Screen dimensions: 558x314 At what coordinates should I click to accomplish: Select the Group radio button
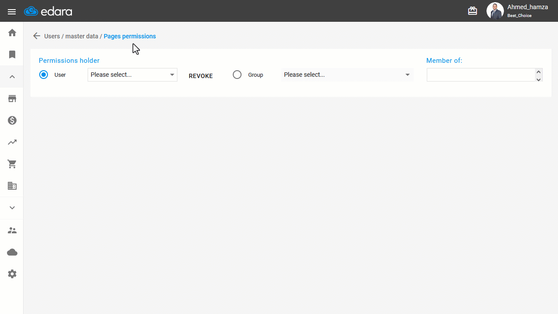(x=237, y=75)
